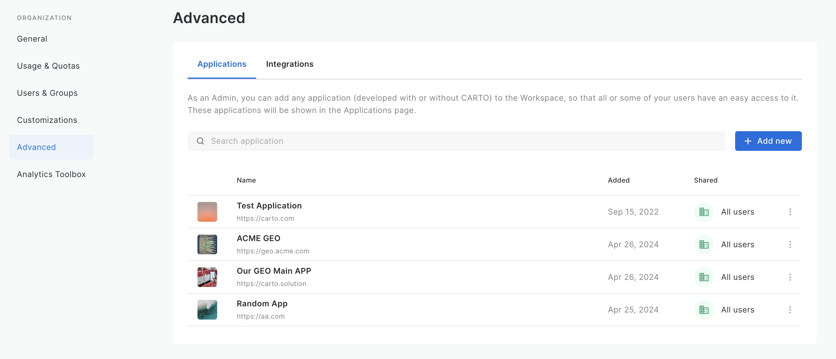The height and width of the screenshot is (359, 836).
Task: Open the General organization settings
Action: (x=32, y=39)
